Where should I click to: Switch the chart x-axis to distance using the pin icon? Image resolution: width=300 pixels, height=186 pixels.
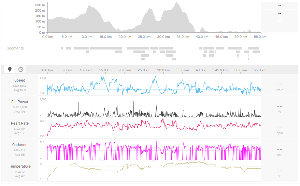click(x=10, y=69)
